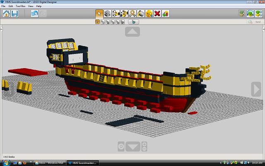The width and height of the screenshot is (265, 166).
Task: Choose the Clone tool with grey brick
Action: pos(108,14)
